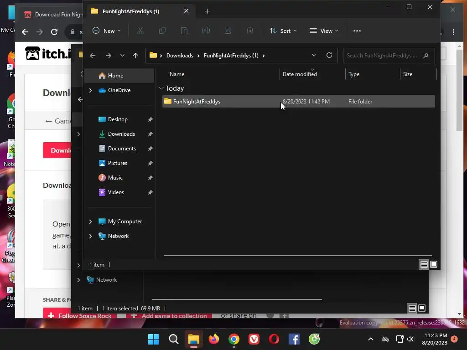467x350 pixels.
Task: Click the Delete trash icon in toolbar
Action: [x=250, y=31]
